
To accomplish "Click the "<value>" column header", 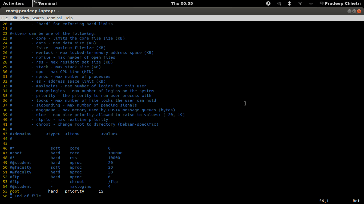I will (109, 134).
